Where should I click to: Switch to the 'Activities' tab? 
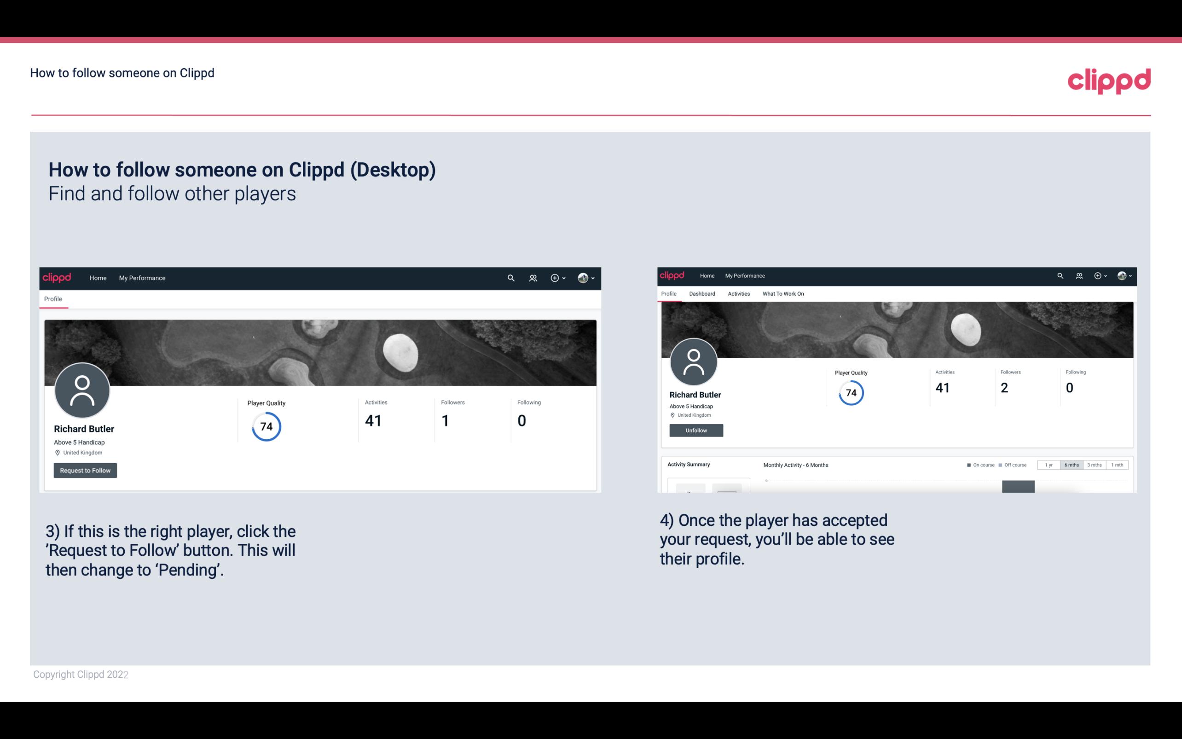pos(738,294)
